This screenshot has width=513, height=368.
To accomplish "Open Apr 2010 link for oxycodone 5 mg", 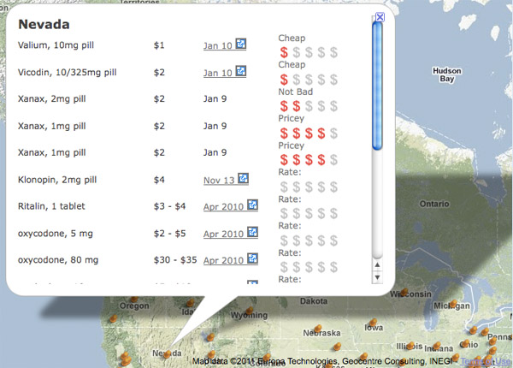I will (223, 234).
